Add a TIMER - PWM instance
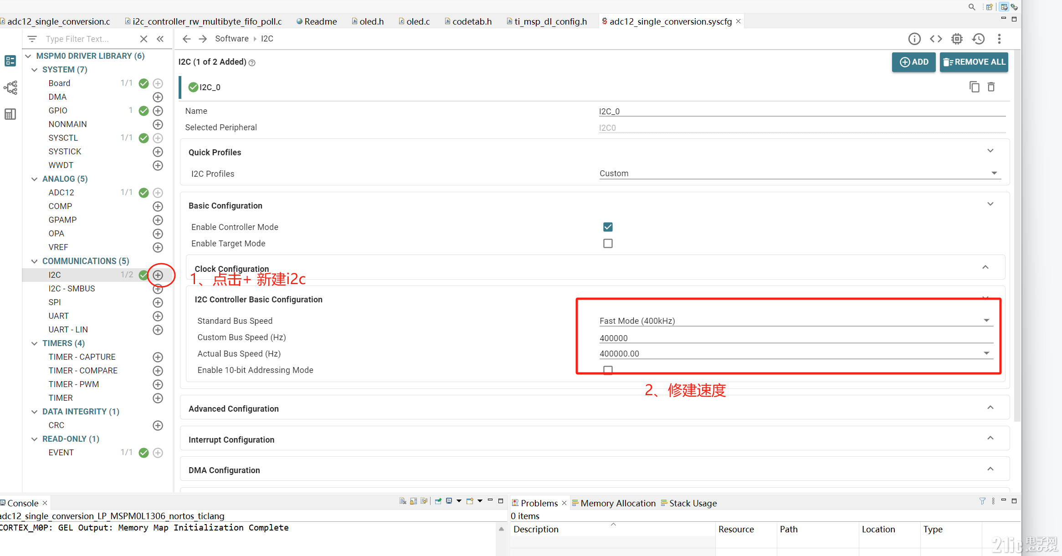Image resolution: width=1062 pixels, height=556 pixels. [x=158, y=384]
